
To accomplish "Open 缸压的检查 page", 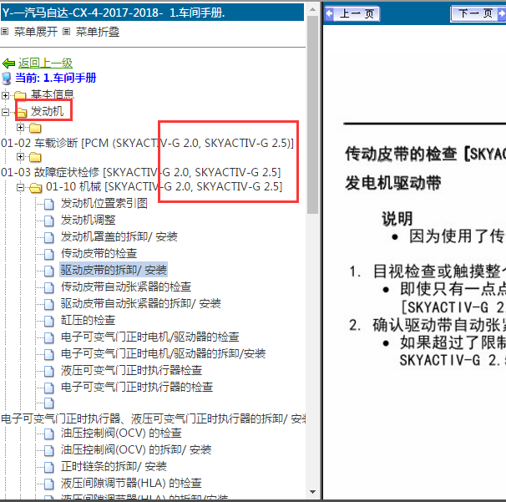I will pos(89,320).
